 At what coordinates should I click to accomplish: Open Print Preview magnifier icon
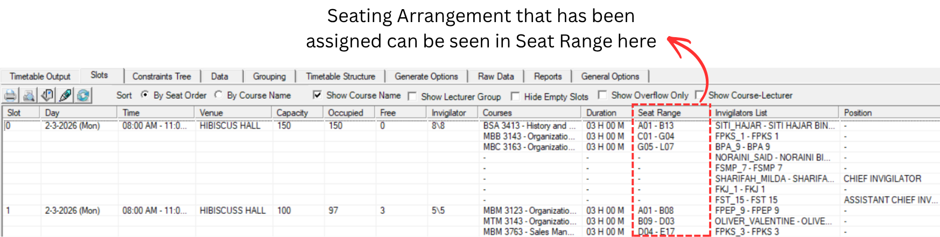coord(29,95)
